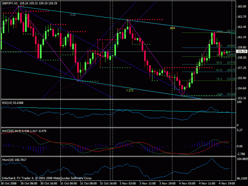Select the 165.00 price axis label
The width and height of the screenshot is (248, 186).
click(242, 6)
